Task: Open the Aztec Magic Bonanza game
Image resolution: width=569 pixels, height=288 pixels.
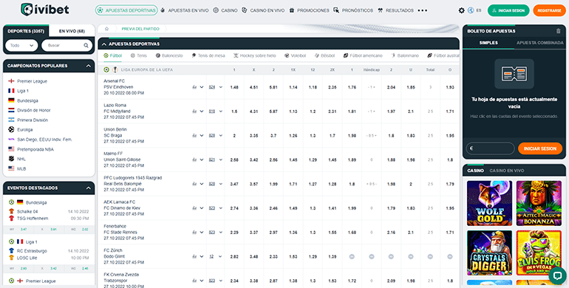Action: point(539,203)
